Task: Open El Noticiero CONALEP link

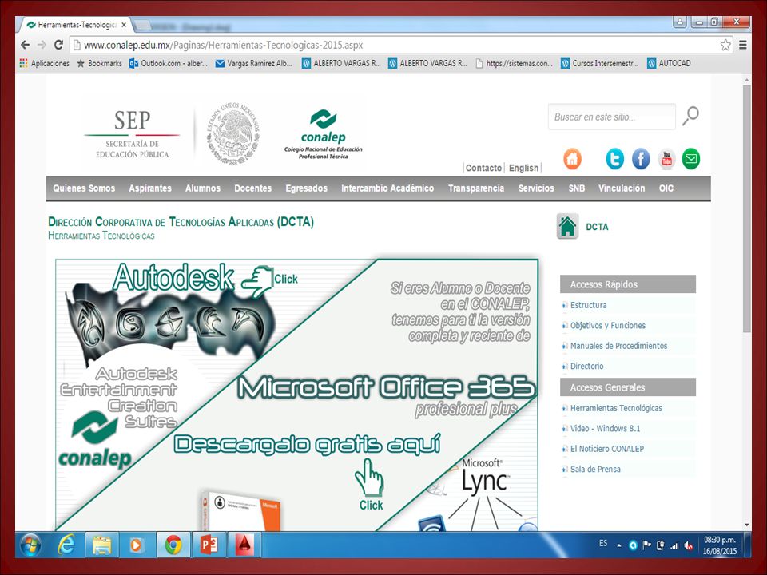Action: coord(607,449)
